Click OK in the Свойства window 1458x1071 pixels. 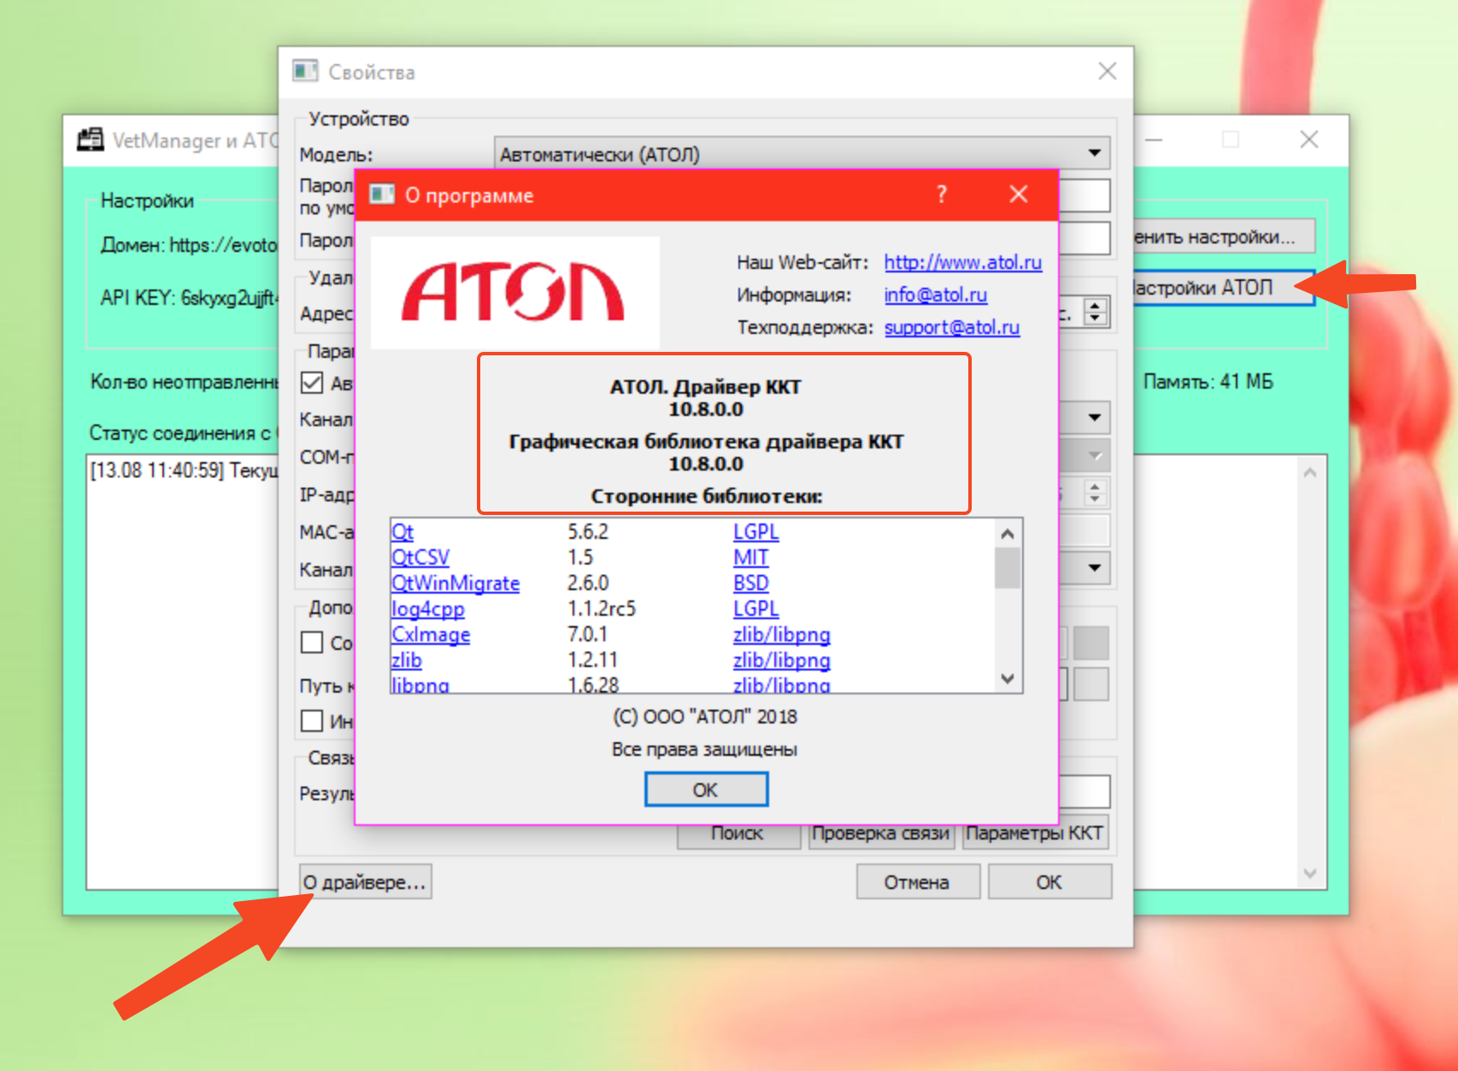click(x=1049, y=881)
